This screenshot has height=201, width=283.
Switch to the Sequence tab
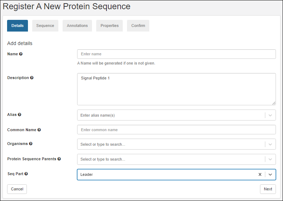click(x=45, y=26)
